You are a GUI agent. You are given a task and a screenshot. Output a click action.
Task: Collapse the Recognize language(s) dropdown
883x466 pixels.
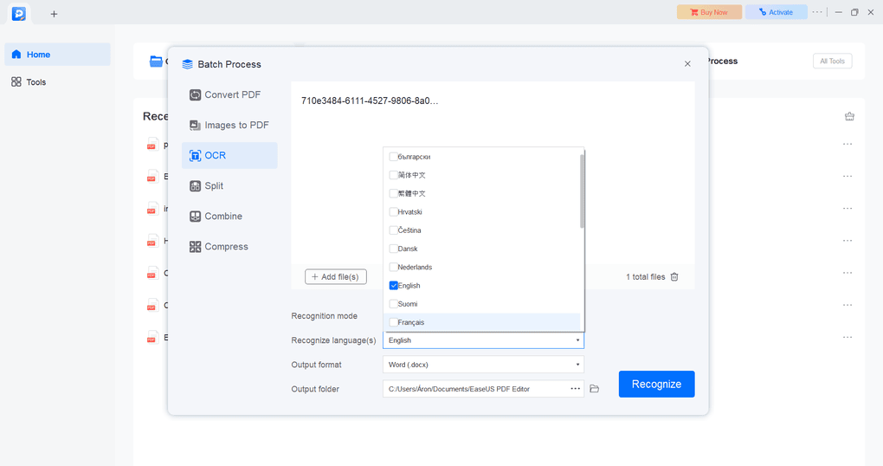(577, 340)
